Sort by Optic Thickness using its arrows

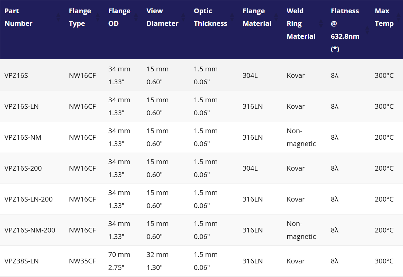tap(232, 17)
